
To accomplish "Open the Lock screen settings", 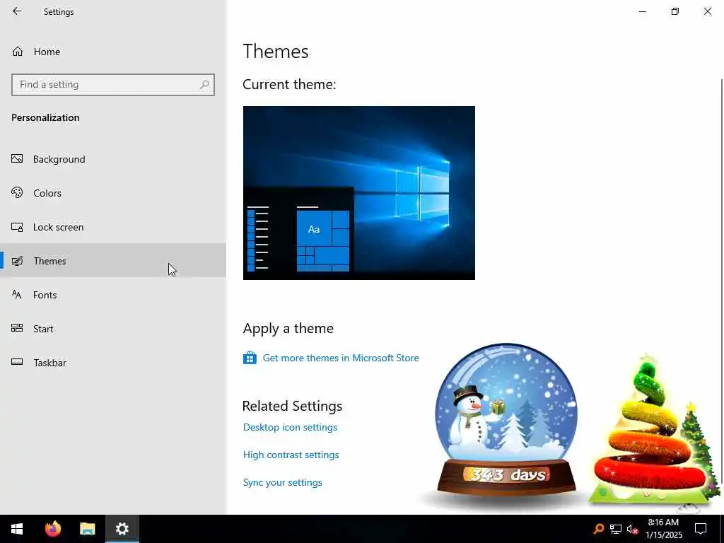I will [112, 227].
